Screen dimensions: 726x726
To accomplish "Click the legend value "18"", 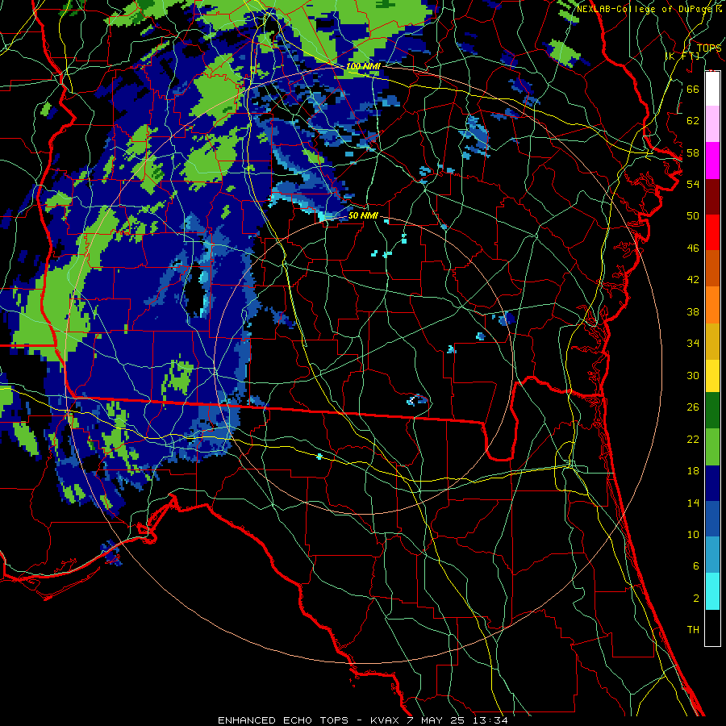I will click(x=693, y=471).
